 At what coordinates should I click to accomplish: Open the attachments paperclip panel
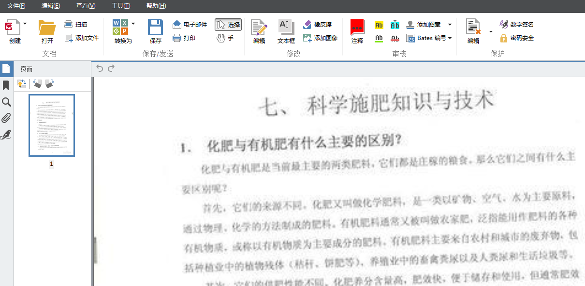(6, 118)
